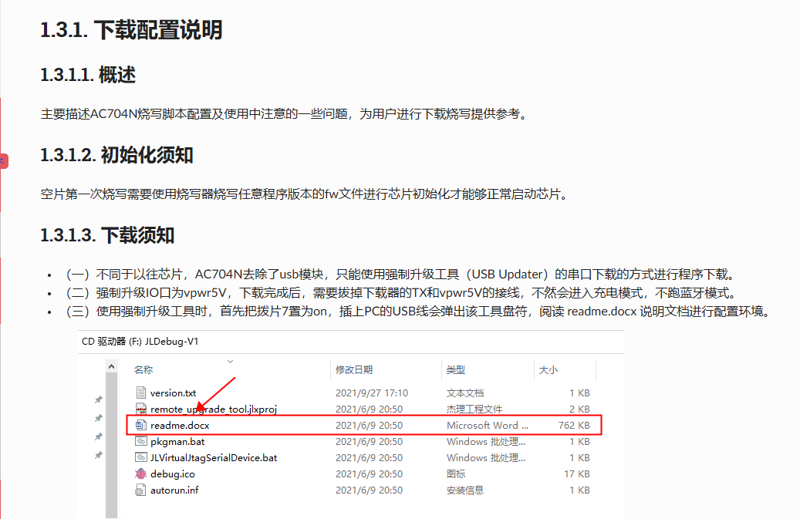The image size is (800, 519).
Task: Click the 2 KB size value
Action: pos(579,409)
